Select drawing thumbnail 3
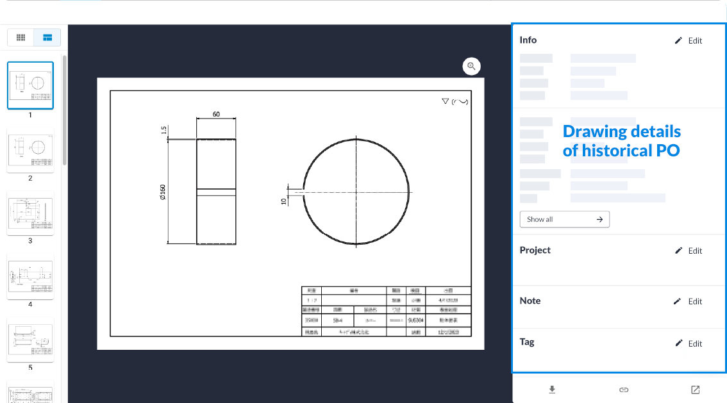 coord(31,213)
